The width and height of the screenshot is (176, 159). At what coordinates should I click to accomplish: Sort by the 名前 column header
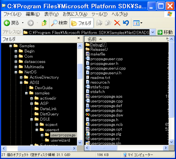click(x=118, y=39)
